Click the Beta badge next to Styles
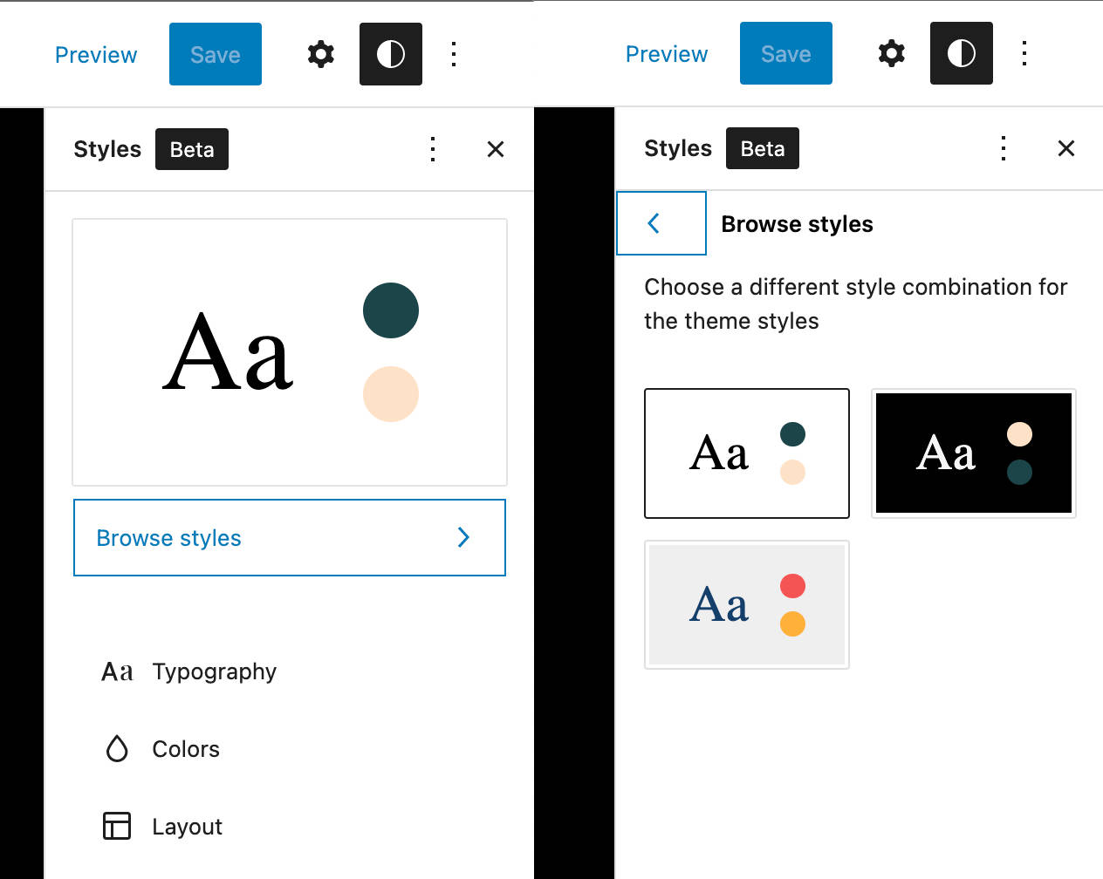Screen dimensions: 1103x879 click(191, 149)
